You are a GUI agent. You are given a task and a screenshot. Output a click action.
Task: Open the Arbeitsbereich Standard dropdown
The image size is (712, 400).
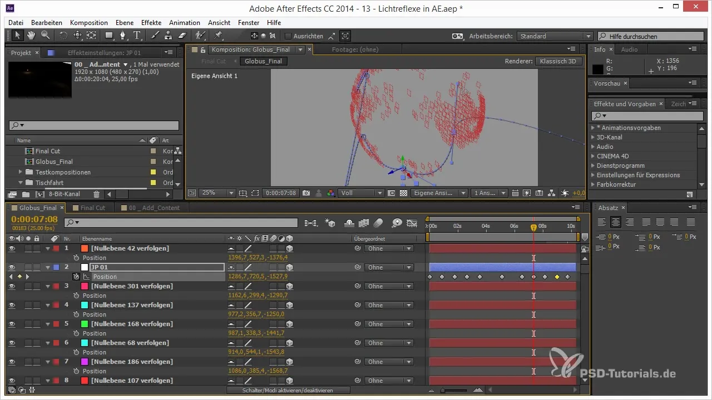coord(555,36)
